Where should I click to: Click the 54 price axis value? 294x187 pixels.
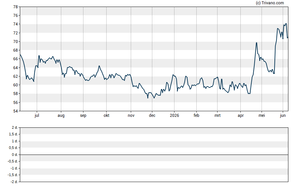(16, 111)
